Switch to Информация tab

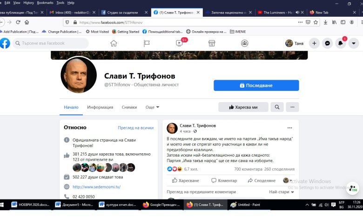pyautogui.click(x=100, y=107)
